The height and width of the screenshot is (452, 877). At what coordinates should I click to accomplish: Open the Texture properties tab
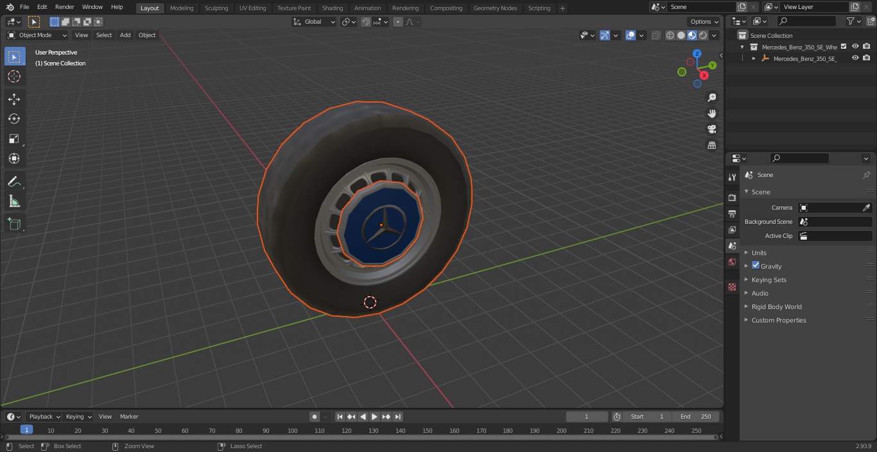click(x=732, y=287)
